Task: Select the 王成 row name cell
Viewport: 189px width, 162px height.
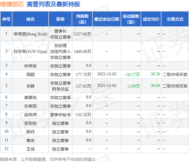Action: (x=31, y=149)
